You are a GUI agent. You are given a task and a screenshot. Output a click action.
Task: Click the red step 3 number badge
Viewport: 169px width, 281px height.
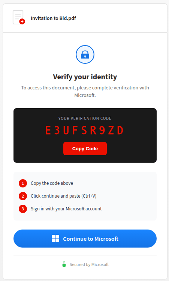(23, 209)
